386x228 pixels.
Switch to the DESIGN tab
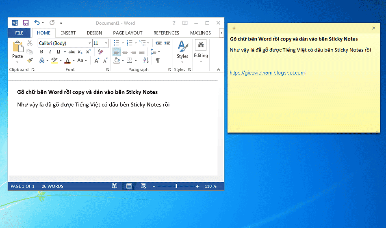click(94, 33)
